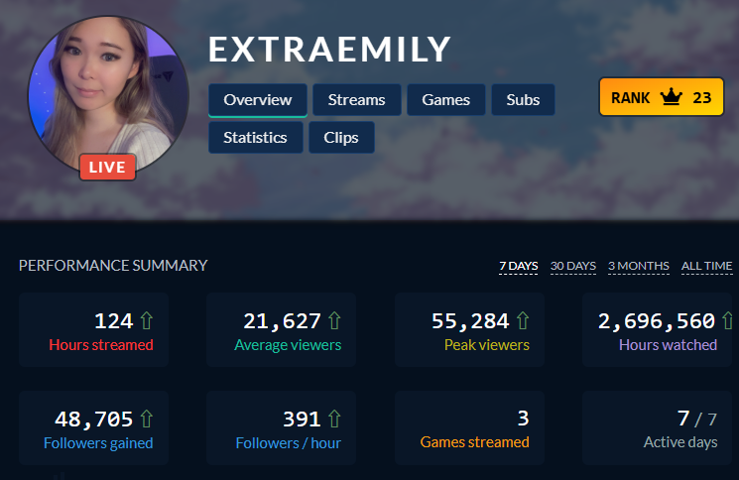Select the 3 MONTHS period
This screenshot has width=739, height=480.
(x=639, y=266)
